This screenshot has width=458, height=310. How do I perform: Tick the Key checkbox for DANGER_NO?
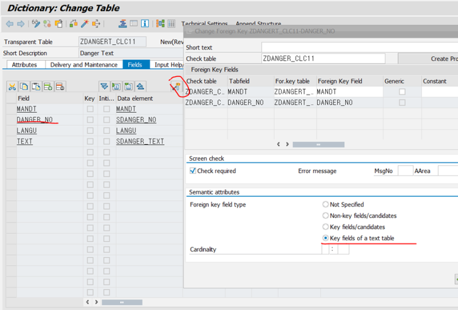coord(90,120)
